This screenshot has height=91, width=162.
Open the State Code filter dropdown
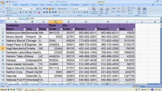[x=61, y=29]
